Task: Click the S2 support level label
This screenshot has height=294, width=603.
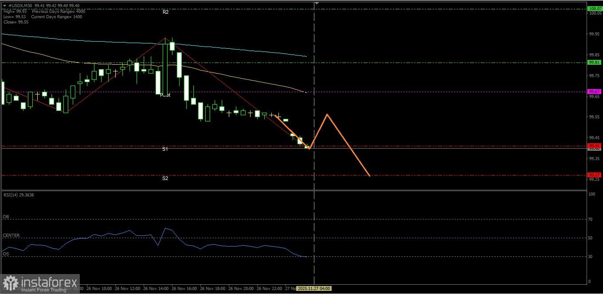Action: pyautogui.click(x=165, y=178)
